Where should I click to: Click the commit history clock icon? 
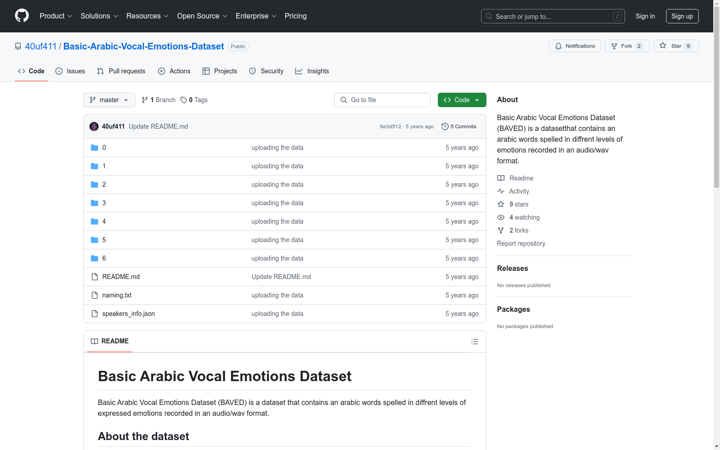(445, 126)
